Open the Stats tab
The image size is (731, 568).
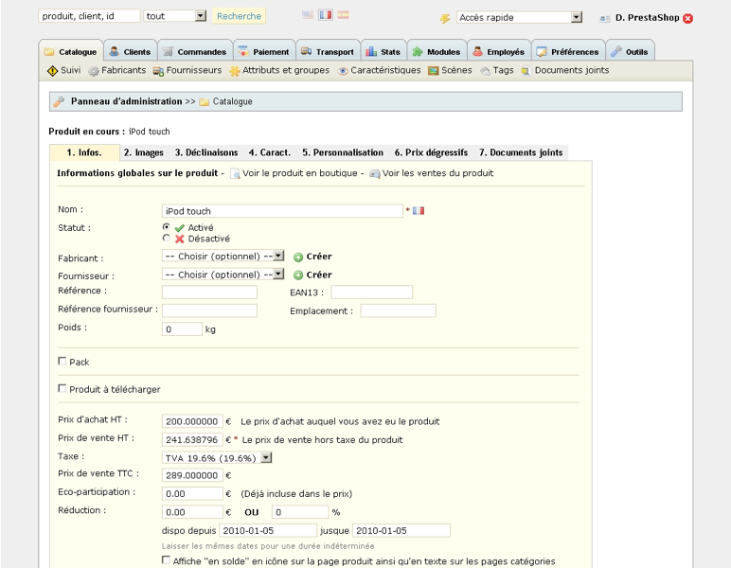383,52
